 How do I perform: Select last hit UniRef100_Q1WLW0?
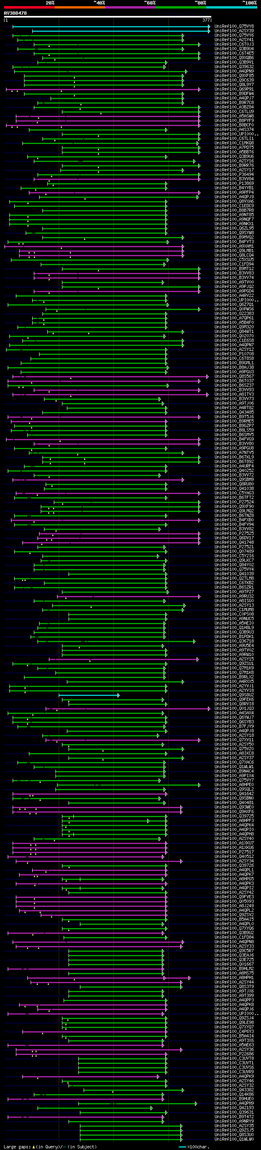point(234,1139)
